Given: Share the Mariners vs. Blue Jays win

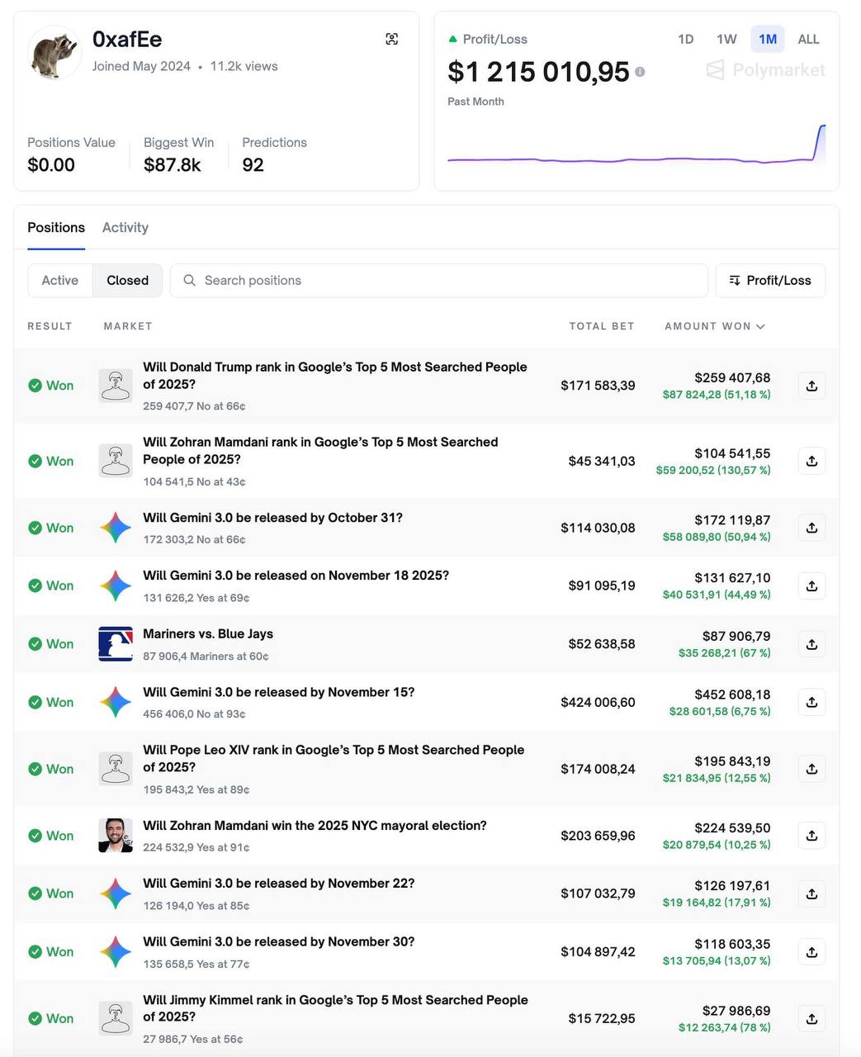Looking at the screenshot, I should pyautogui.click(x=811, y=643).
